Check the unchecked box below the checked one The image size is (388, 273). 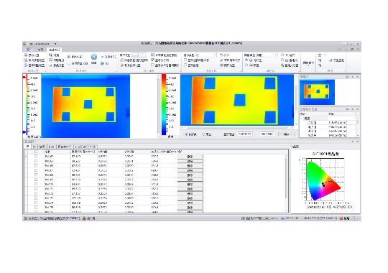[152, 65]
